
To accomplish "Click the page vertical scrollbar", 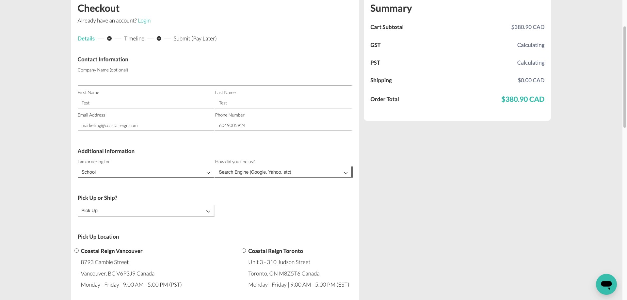I will click(x=625, y=77).
